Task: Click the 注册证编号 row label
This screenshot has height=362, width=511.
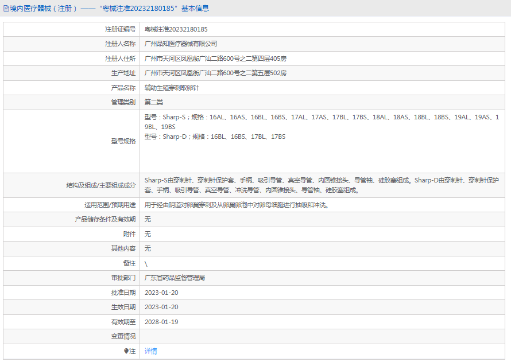Action: pos(120,29)
